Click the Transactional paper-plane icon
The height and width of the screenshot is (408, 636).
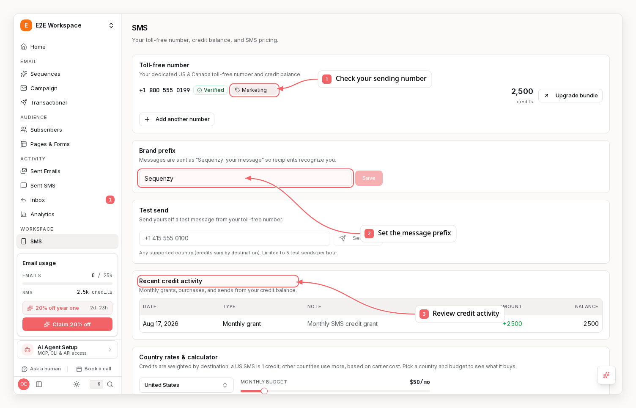[24, 102]
